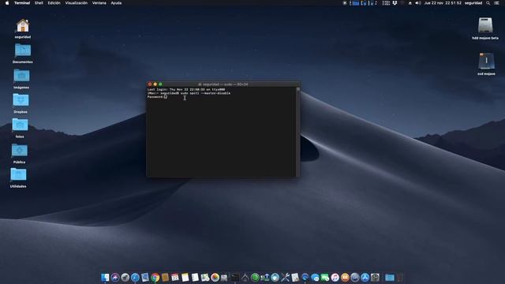Open App Store icon in Dock

click(365, 277)
